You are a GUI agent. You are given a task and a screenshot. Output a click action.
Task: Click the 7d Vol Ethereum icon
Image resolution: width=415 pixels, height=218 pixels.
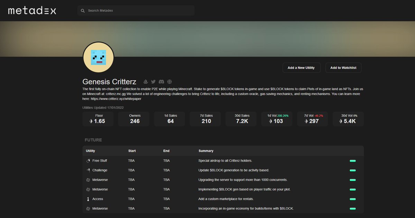(x=306, y=121)
